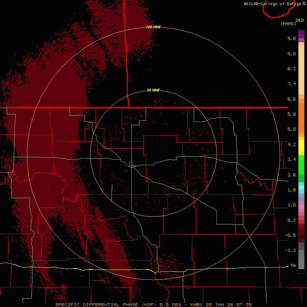Click the TH threshold label on the legend
This screenshot has width=307, height=307.
pyautogui.click(x=293, y=266)
